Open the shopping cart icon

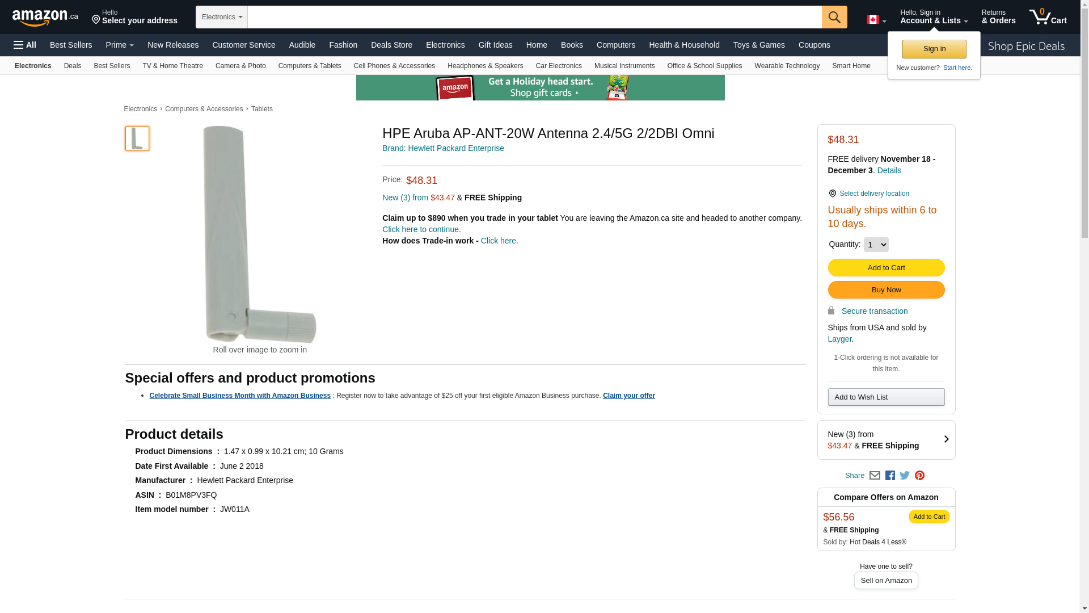click(1048, 16)
